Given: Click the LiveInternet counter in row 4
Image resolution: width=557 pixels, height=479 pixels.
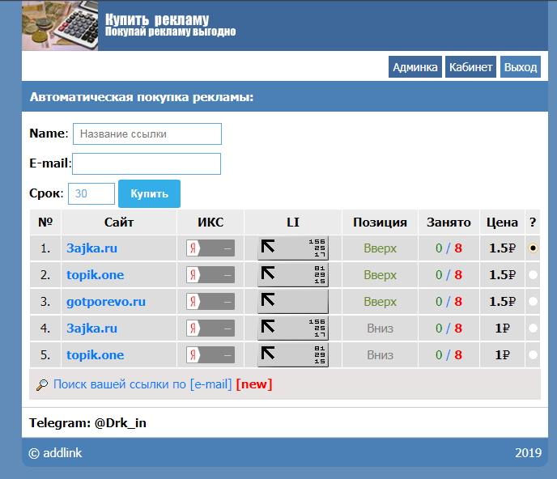Looking at the screenshot, I should click(x=292, y=329).
